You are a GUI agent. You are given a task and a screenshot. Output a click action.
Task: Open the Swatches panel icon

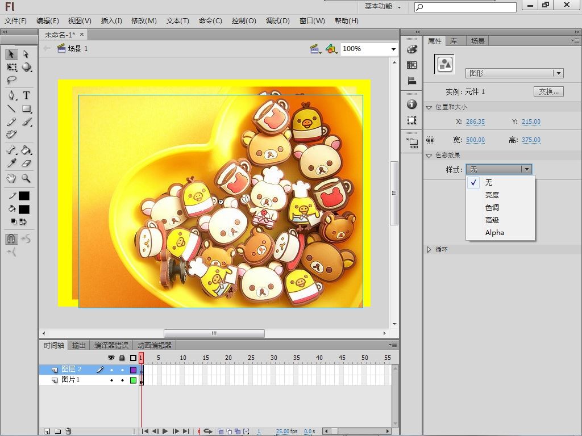(x=411, y=65)
